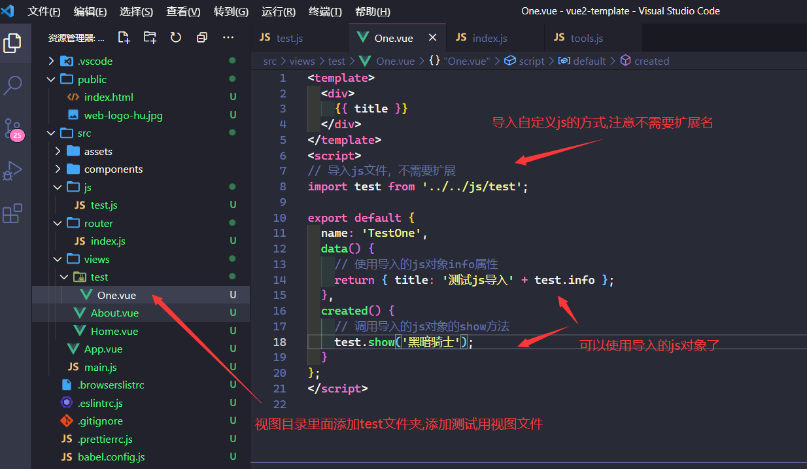Expand the .vscode folder
The height and width of the screenshot is (469, 807).
pyautogui.click(x=95, y=61)
